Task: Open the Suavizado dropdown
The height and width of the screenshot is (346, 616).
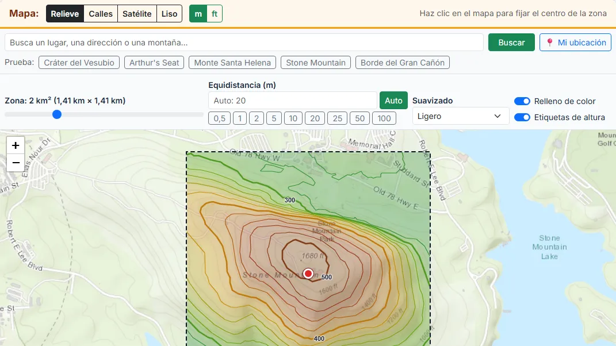Action: pos(461,116)
